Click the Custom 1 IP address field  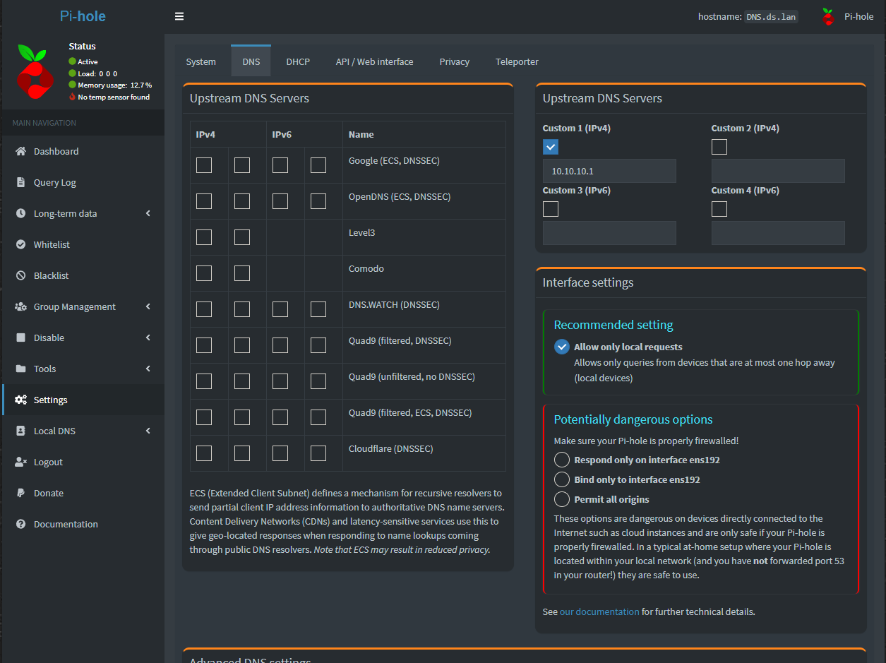pyautogui.click(x=609, y=171)
